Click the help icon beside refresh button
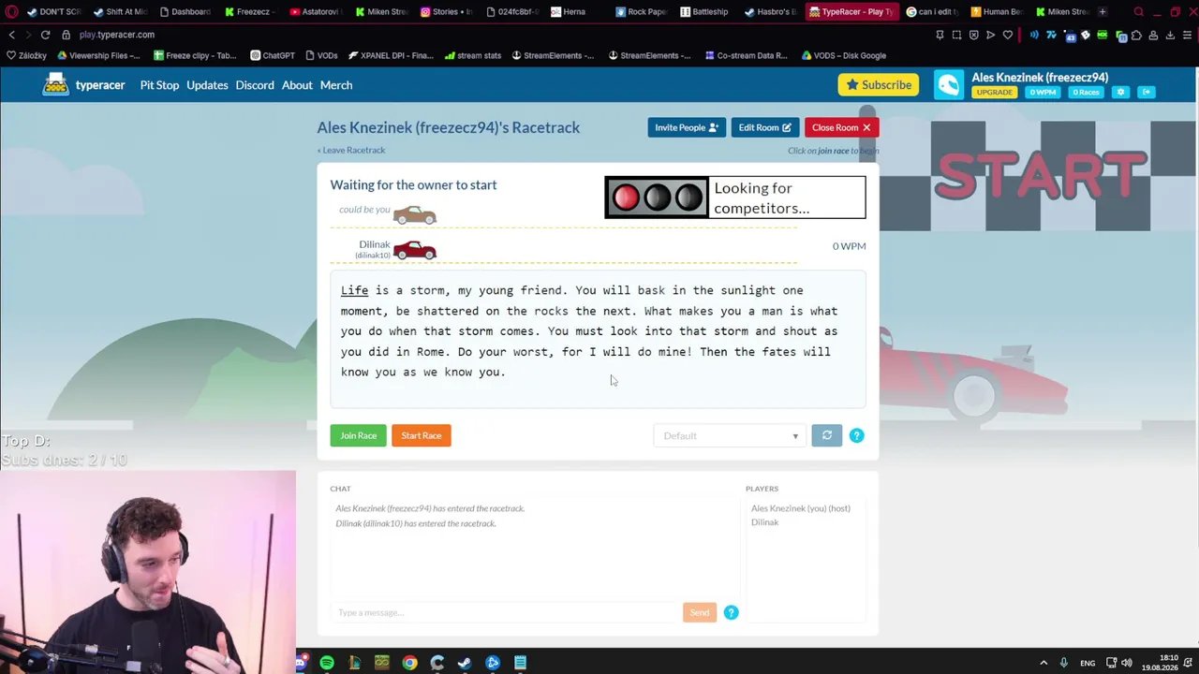Screen dimensions: 1199x674 tap(856, 435)
